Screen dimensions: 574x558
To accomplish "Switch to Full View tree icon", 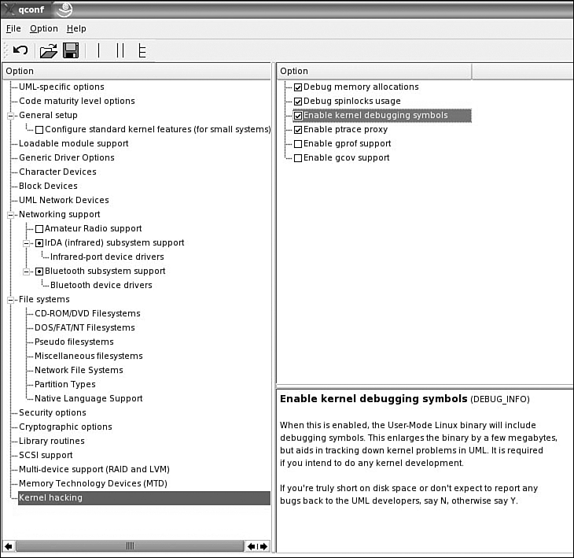I will (142, 50).
